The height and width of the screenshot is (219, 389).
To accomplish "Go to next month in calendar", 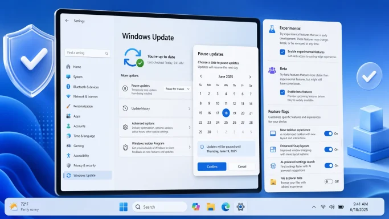I will [250, 77].
